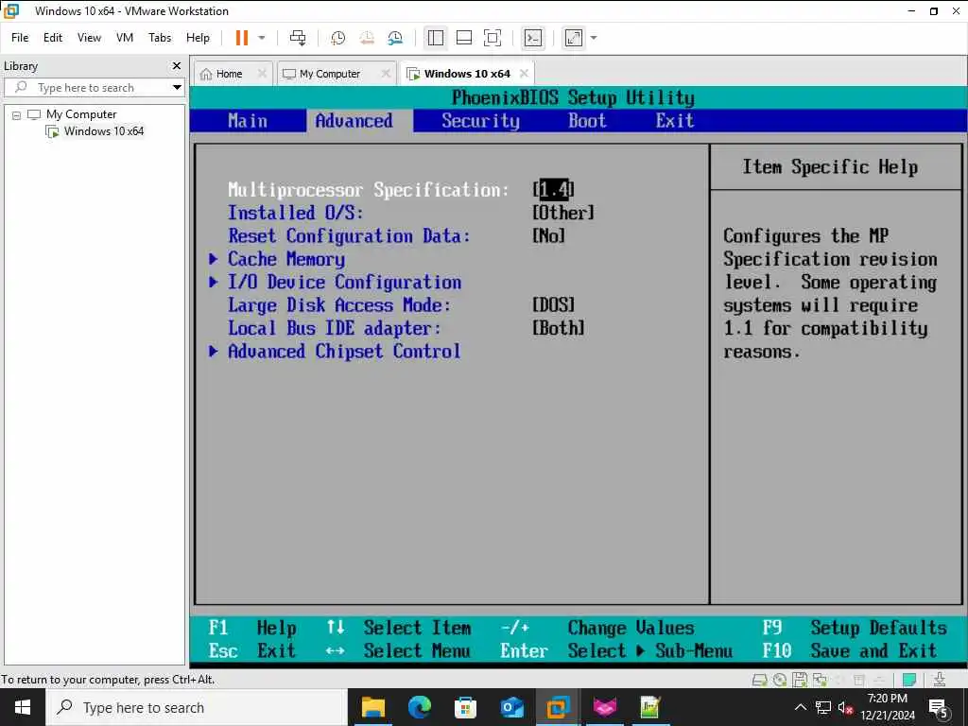Open the Snapshot Manager wrench-clock icon
Screen dimensions: 968x726
pos(395,38)
